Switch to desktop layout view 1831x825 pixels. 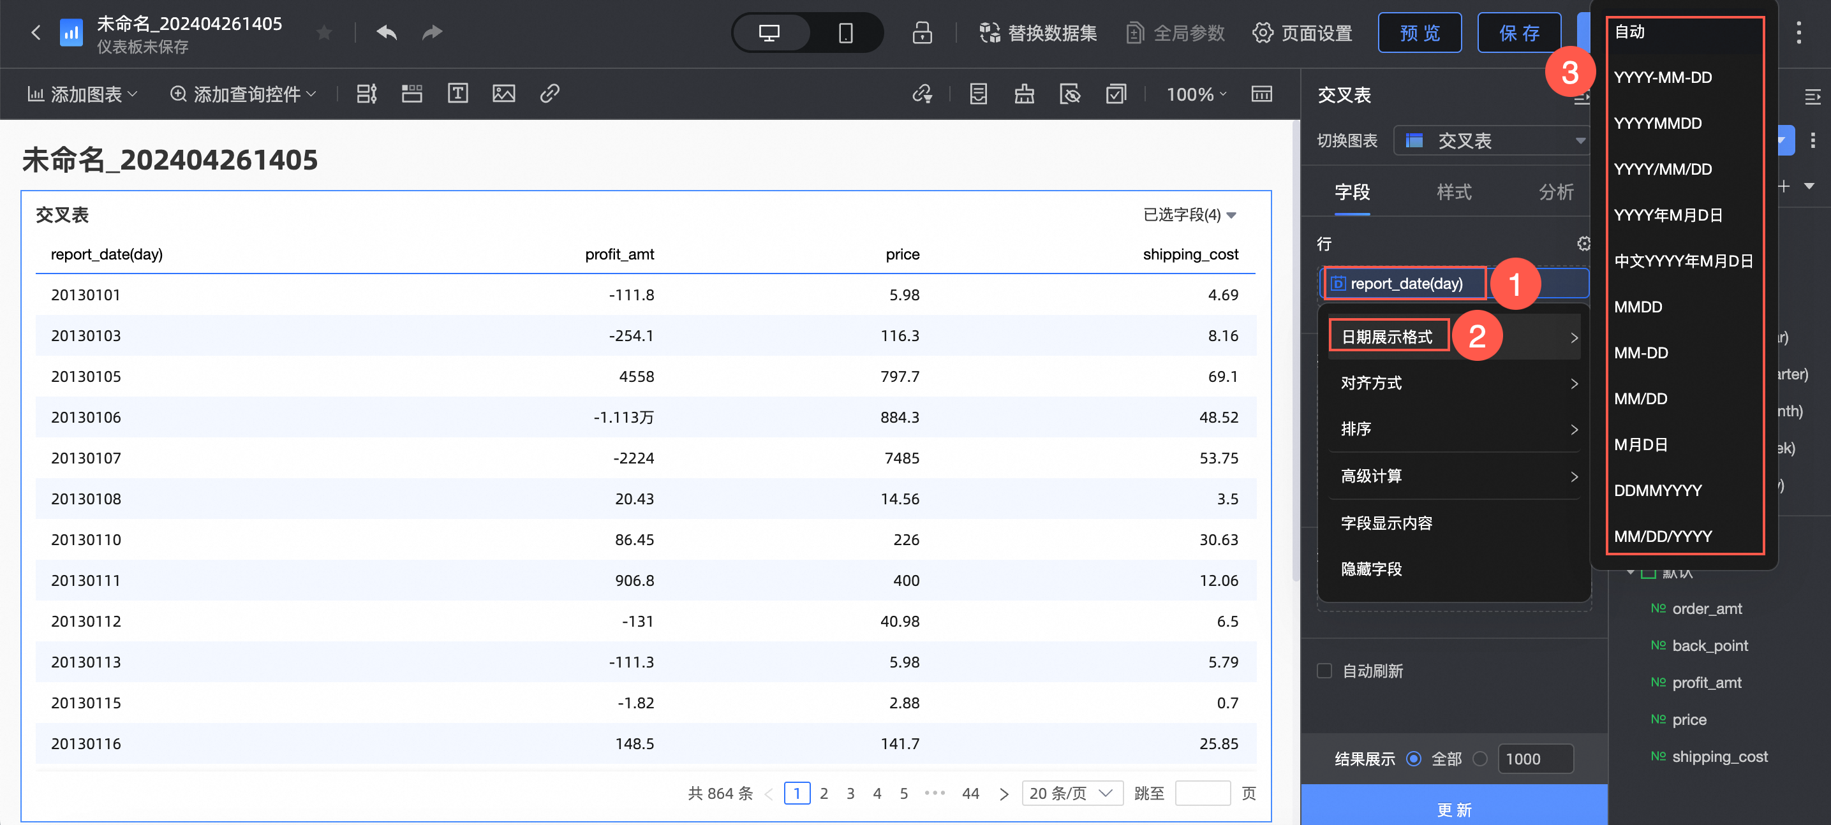coord(770,33)
